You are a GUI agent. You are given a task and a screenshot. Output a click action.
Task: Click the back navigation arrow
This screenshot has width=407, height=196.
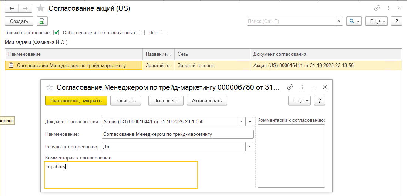coord(12,8)
